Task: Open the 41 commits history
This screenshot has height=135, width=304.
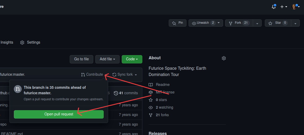Action: [x=126, y=93]
